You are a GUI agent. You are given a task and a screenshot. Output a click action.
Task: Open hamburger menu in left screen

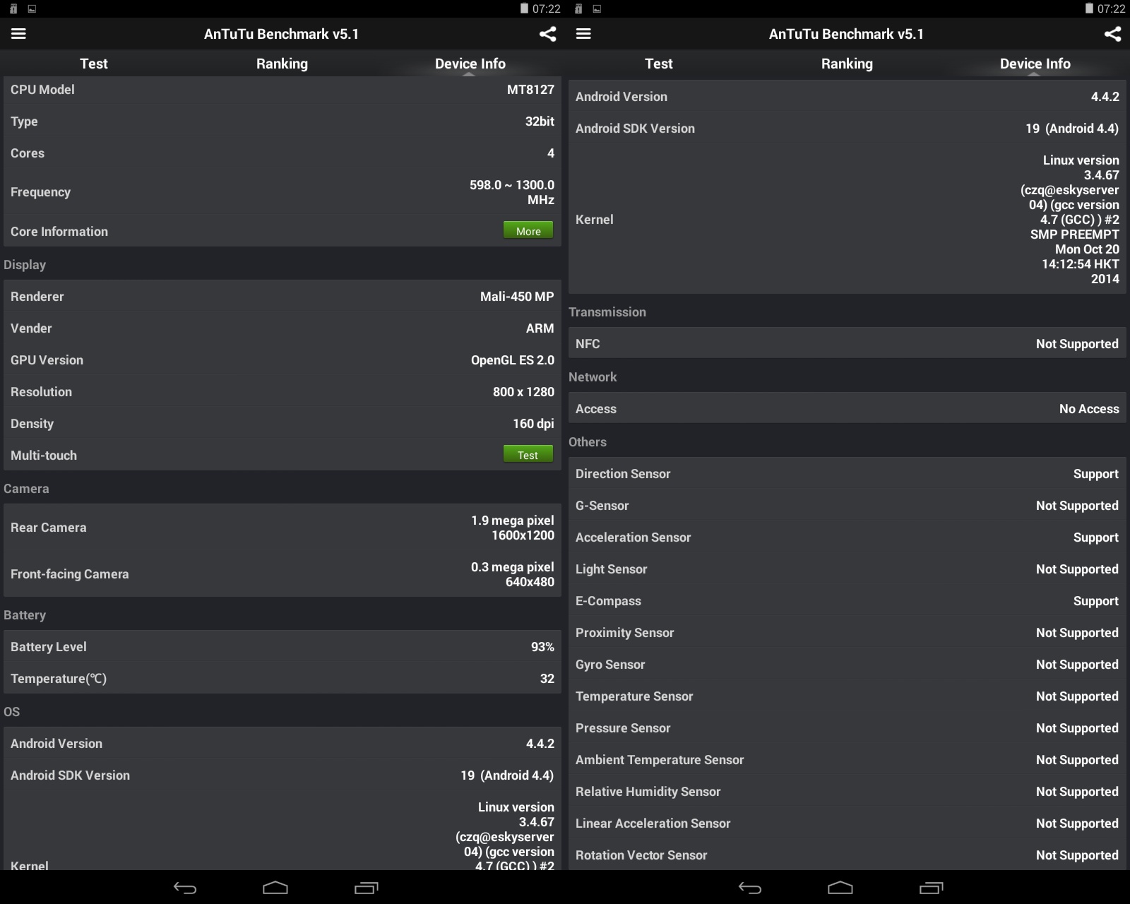[x=18, y=34]
